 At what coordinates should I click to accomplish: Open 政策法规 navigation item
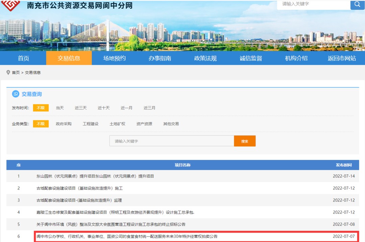[x=205, y=58]
